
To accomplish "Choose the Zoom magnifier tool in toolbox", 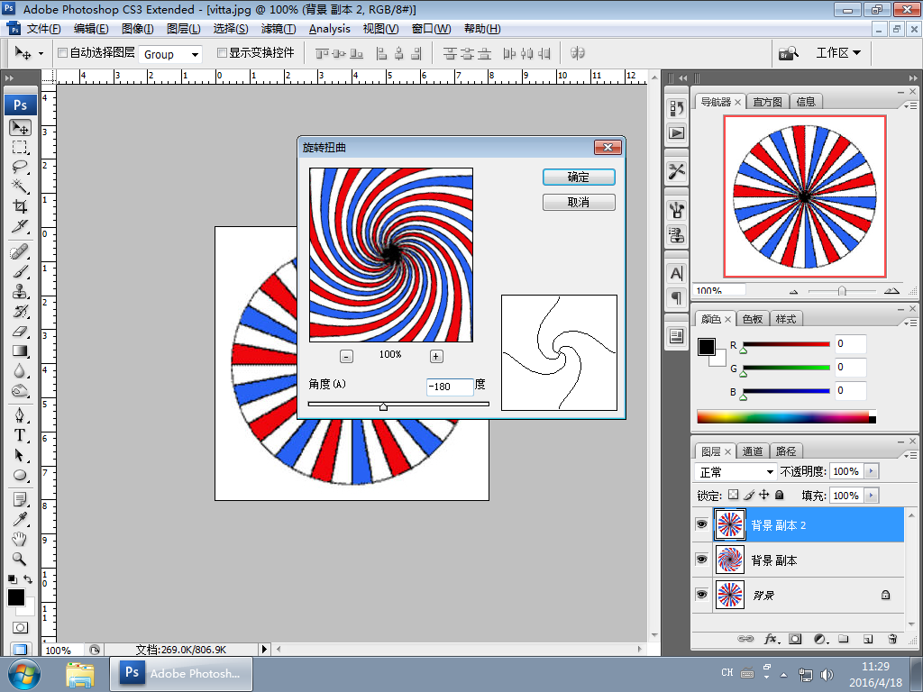I will (x=20, y=559).
